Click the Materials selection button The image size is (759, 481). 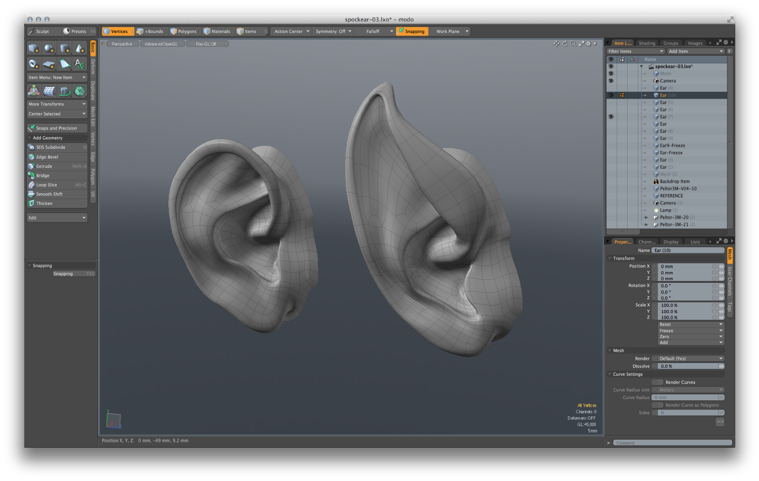217,32
